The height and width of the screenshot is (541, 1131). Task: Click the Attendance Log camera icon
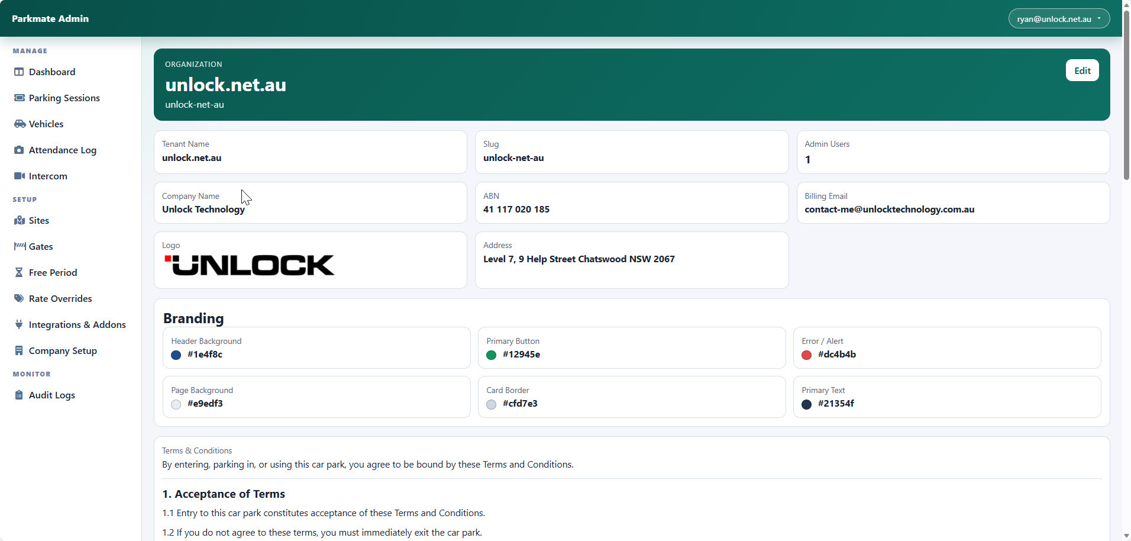pyautogui.click(x=19, y=150)
